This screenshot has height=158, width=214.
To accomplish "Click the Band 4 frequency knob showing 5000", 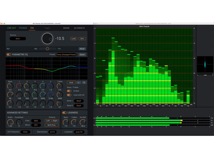I will point(43,95).
